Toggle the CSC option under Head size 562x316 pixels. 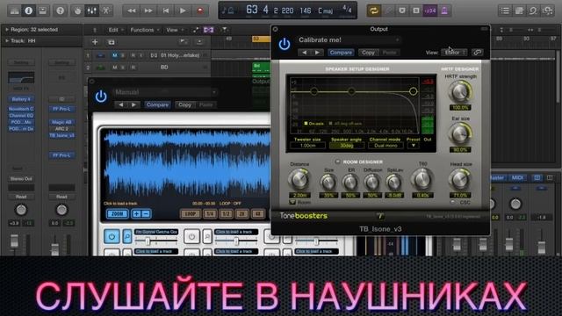(x=453, y=203)
